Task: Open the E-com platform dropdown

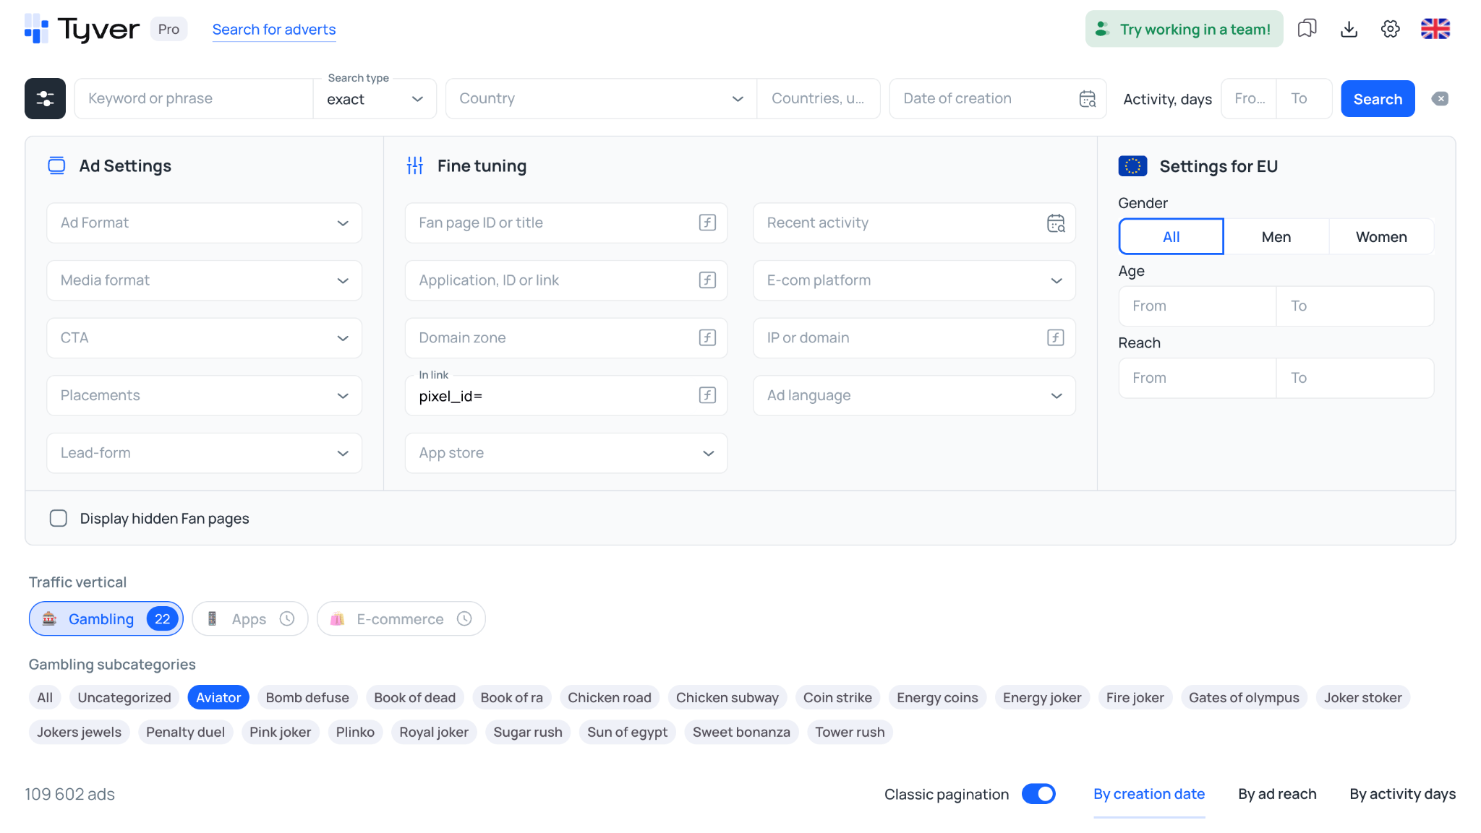Action: (x=914, y=280)
